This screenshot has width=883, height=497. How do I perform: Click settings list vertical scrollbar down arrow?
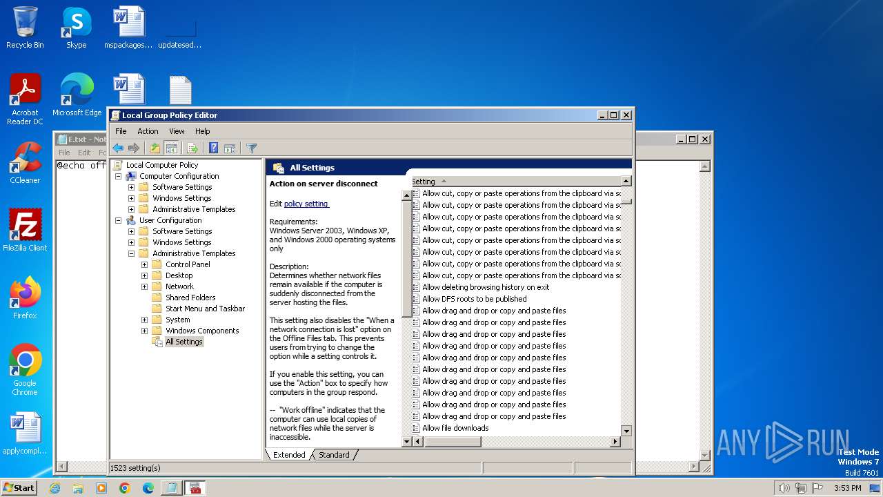point(626,431)
